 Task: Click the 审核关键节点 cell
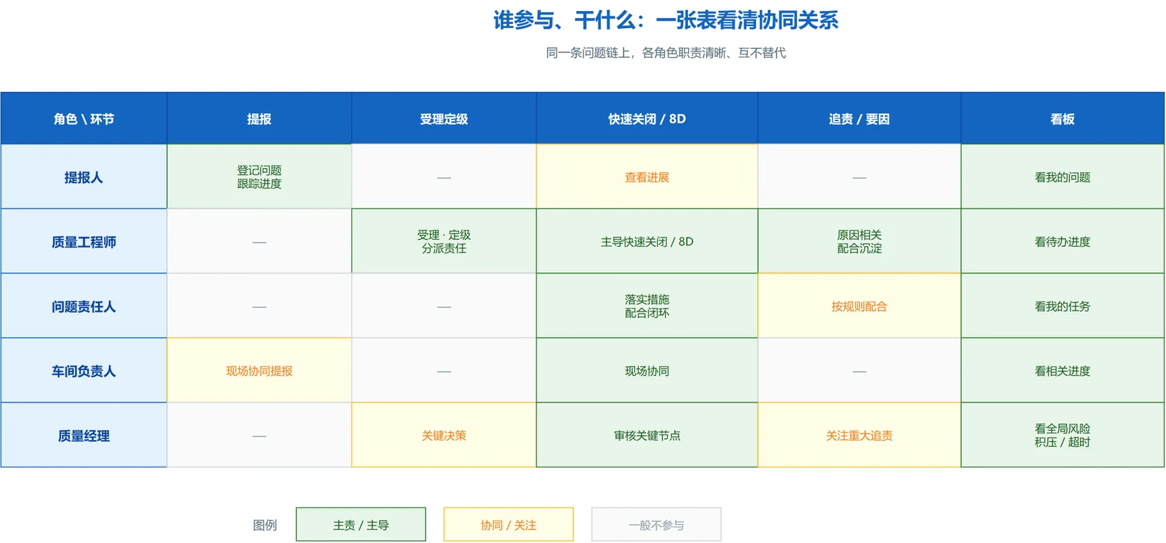(x=647, y=435)
